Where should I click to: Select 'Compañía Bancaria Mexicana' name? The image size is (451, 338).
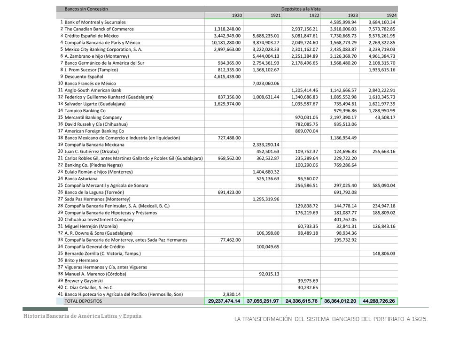[x=94, y=145]
